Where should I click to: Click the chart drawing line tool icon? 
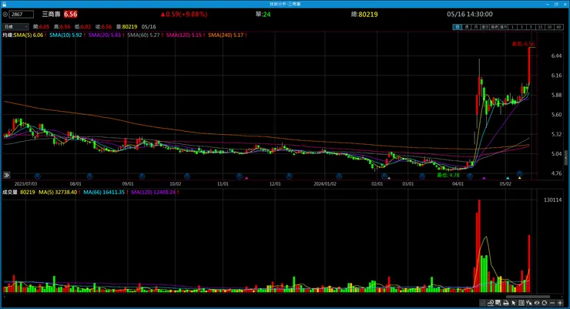[x=491, y=303]
